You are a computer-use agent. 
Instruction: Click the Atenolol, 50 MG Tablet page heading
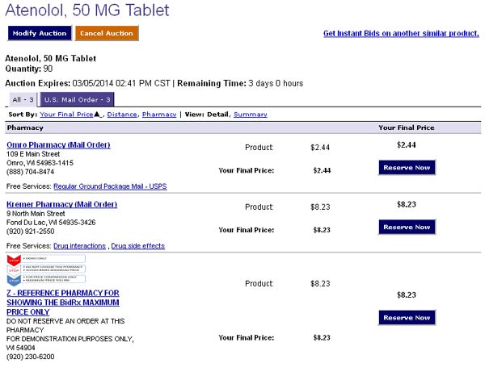click(87, 10)
